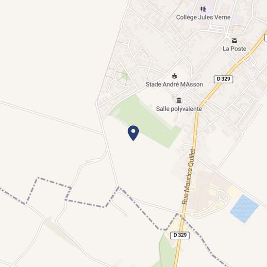Viewport: 267px width, 267px height.
Task: Select the Collège Jules Verne school icon
Action: click(203, 9)
